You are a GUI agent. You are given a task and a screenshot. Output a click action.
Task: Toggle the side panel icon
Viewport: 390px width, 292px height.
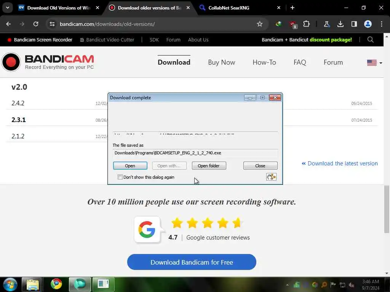[x=354, y=24]
